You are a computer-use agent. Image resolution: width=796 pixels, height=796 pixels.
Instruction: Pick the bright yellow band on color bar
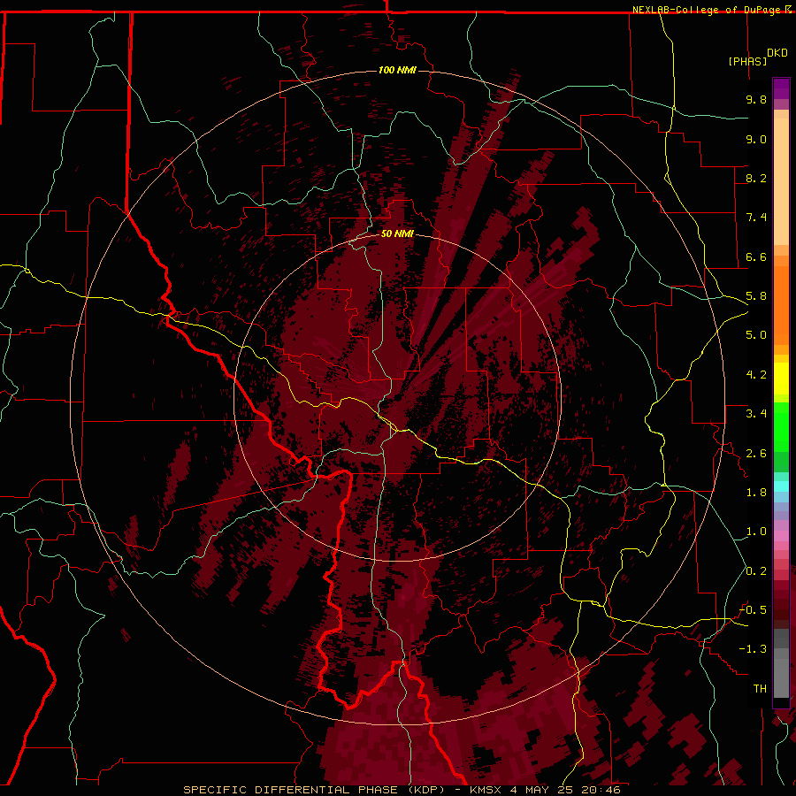pos(781,379)
